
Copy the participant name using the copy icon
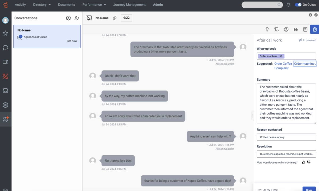pyautogui.click(x=115, y=18)
